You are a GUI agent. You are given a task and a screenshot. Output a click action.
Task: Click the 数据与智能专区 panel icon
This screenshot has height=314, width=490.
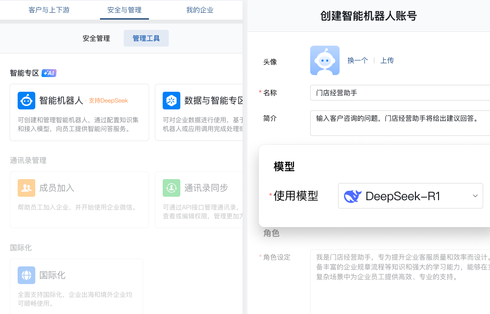coord(171,100)
